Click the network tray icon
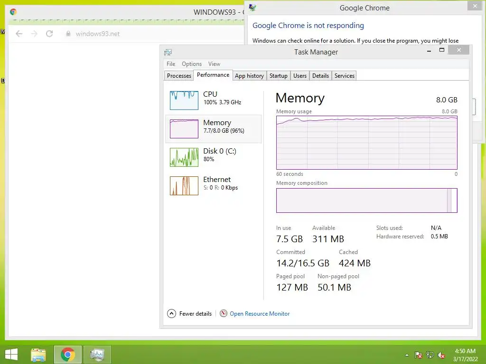Viewport: 486px width, 364px height. [430, 355]
